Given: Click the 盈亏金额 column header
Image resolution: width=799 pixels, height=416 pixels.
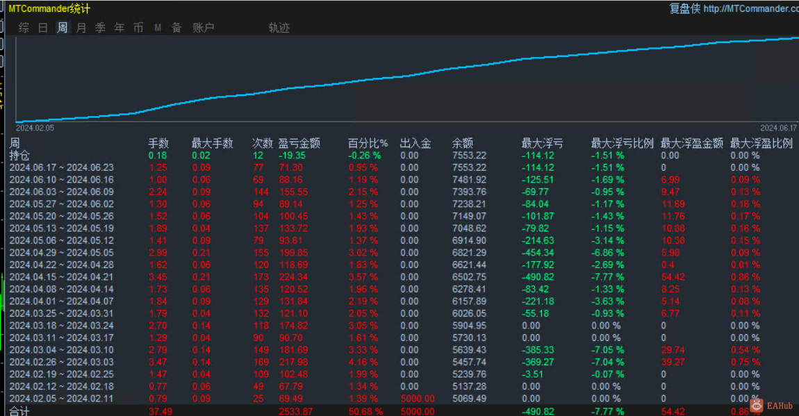Looking at the screenshot, I should coord(299,143).
